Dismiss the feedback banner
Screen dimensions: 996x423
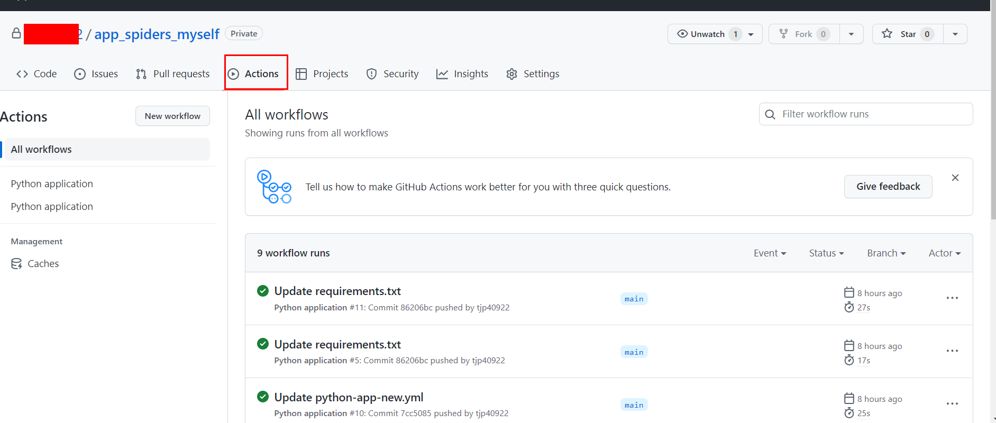[955, 178]
